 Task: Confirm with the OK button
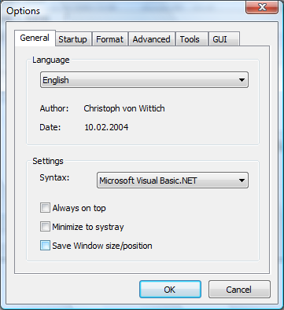[x=170, y=290]
